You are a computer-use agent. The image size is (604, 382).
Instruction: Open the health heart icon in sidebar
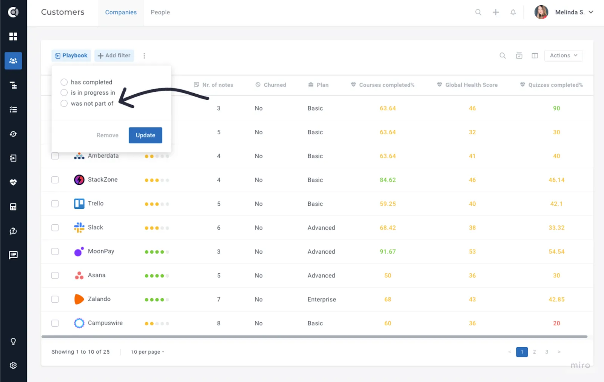coord(13,182)
